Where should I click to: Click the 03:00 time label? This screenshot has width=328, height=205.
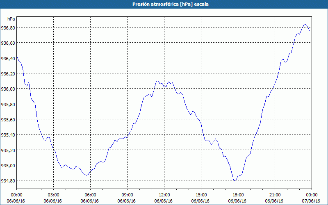pyautogui.click(x=54, y=195)
